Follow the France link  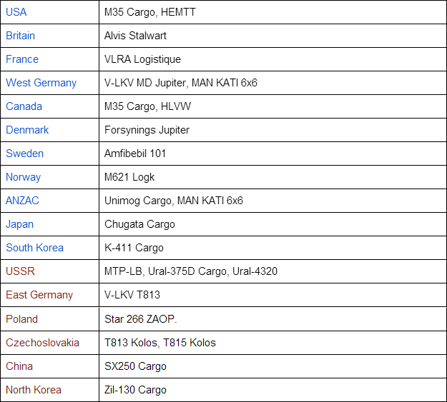(22, 59)
